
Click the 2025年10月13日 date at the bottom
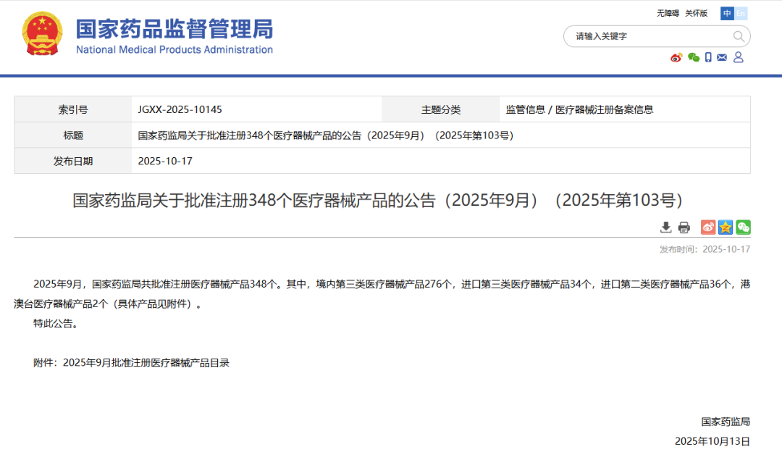[x=712, y=441]
